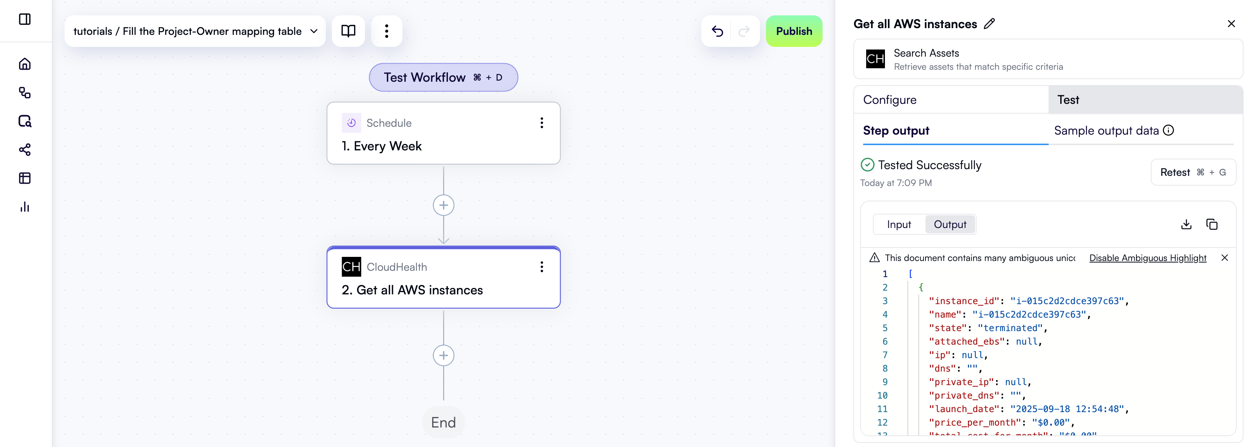Click the share icon in left sidebar
This screenshot has height=447, width=1251.
click(x=25, y=150)
